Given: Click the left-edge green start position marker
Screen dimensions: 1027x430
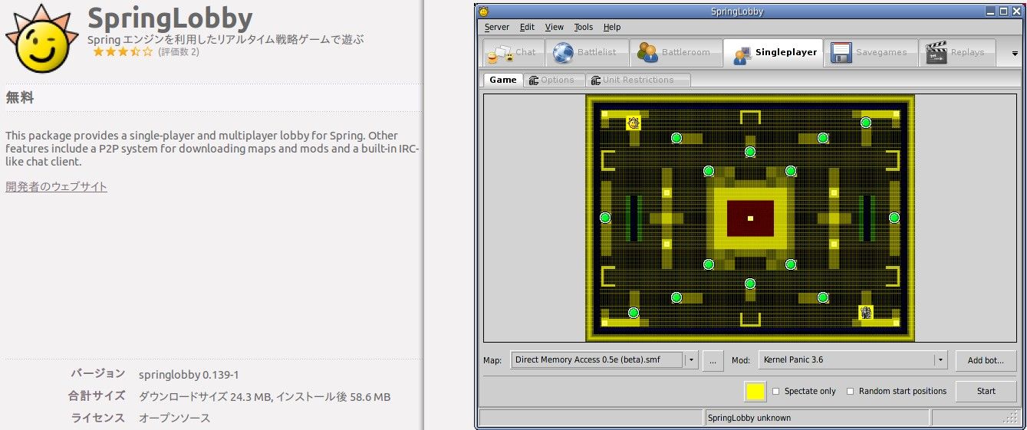Looking at the screenshot, I should (x=605, y=218).
